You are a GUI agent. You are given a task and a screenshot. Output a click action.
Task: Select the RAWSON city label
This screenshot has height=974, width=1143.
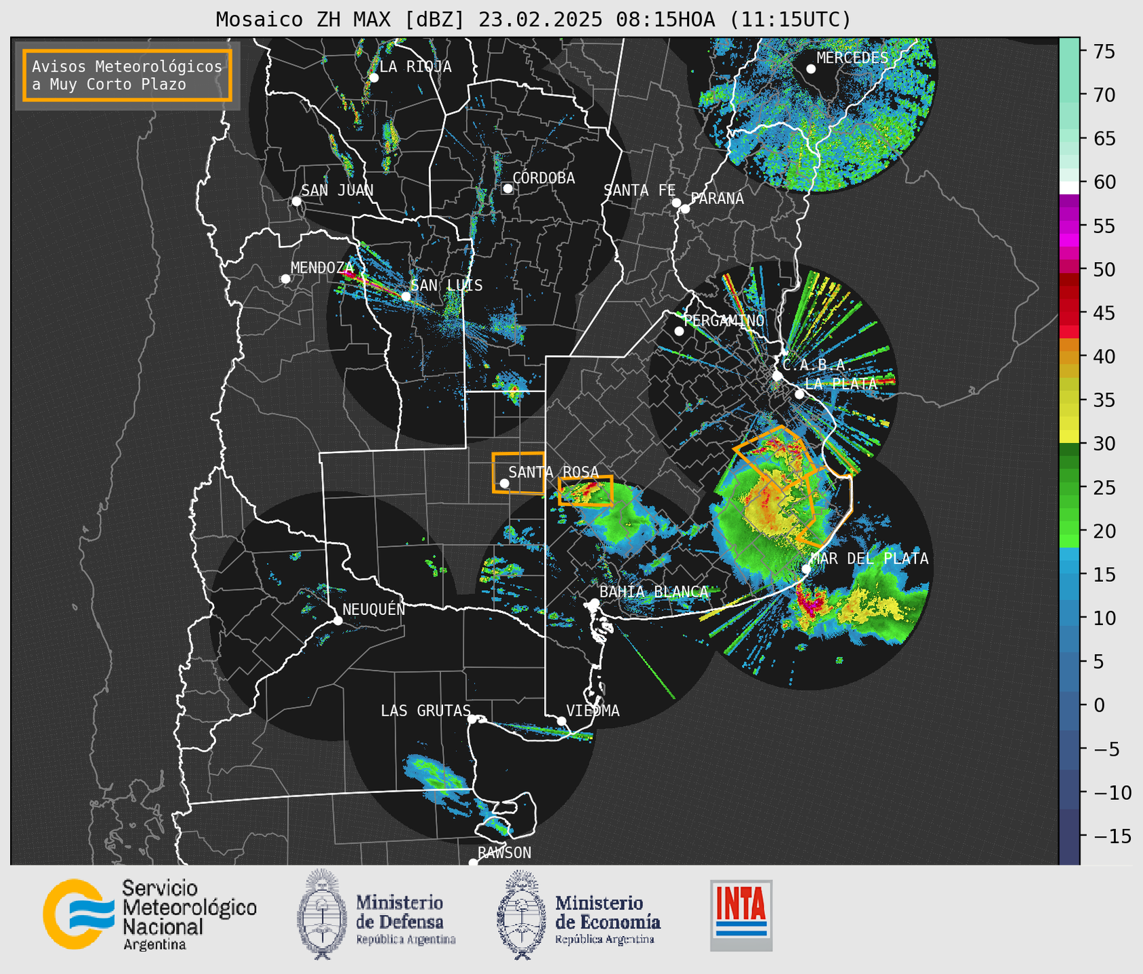pos(504,853)
